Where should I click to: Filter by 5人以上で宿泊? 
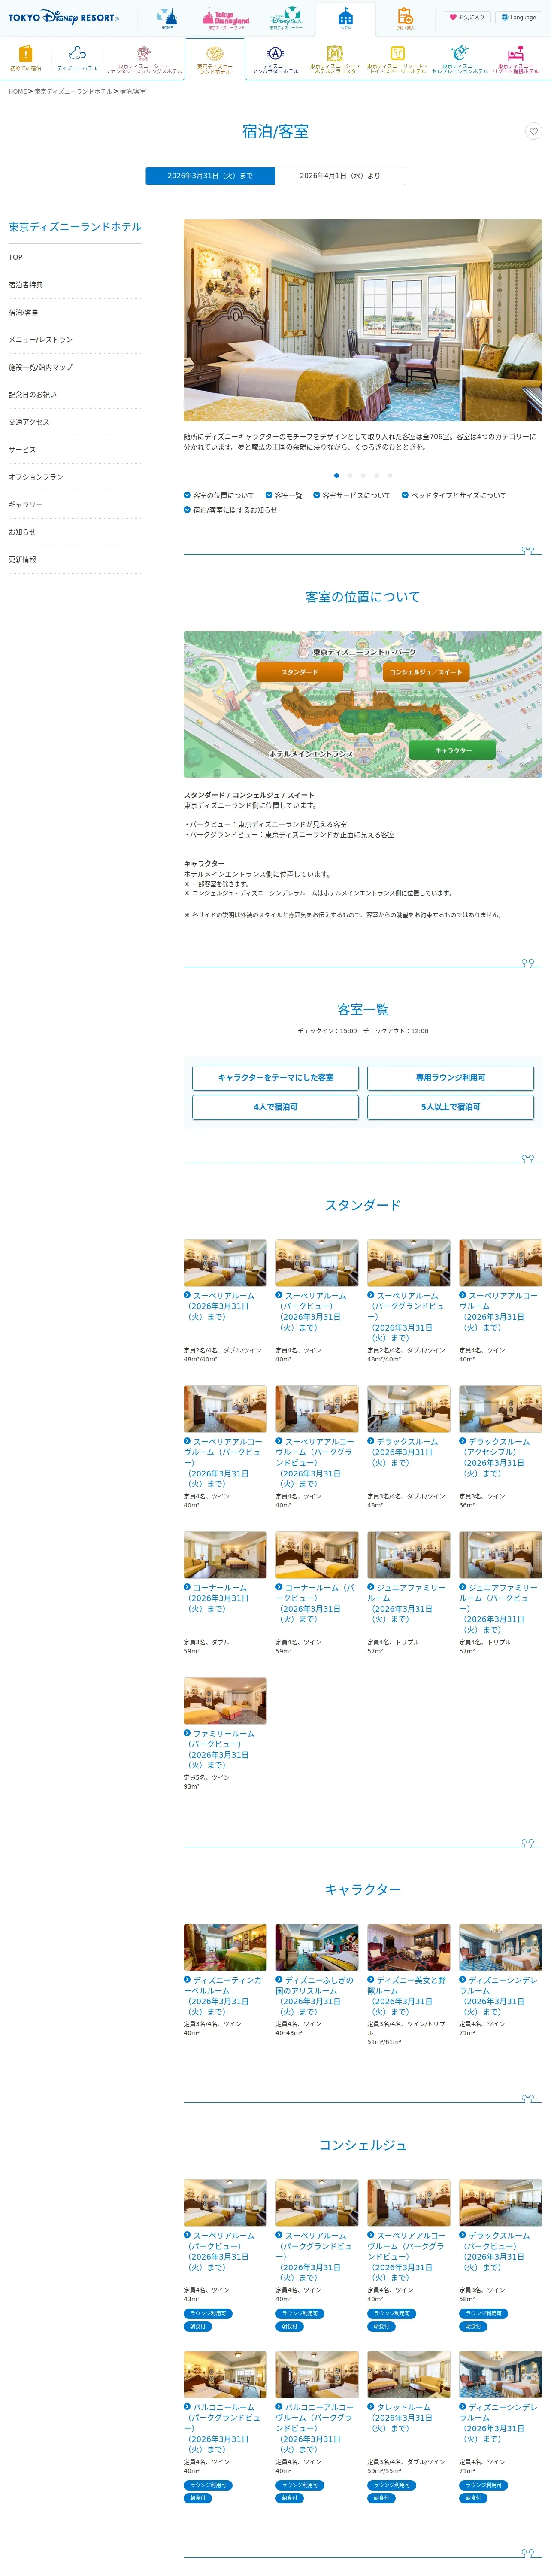(450, 1107)
